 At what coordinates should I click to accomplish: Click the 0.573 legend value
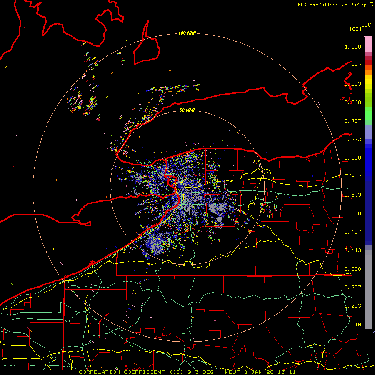click(x=353, y=195)
